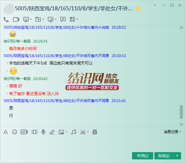The height and width of the screenshot is (163, 185).
Task: Click the message 本地的话每天下午5点
Action: point(28,63)
